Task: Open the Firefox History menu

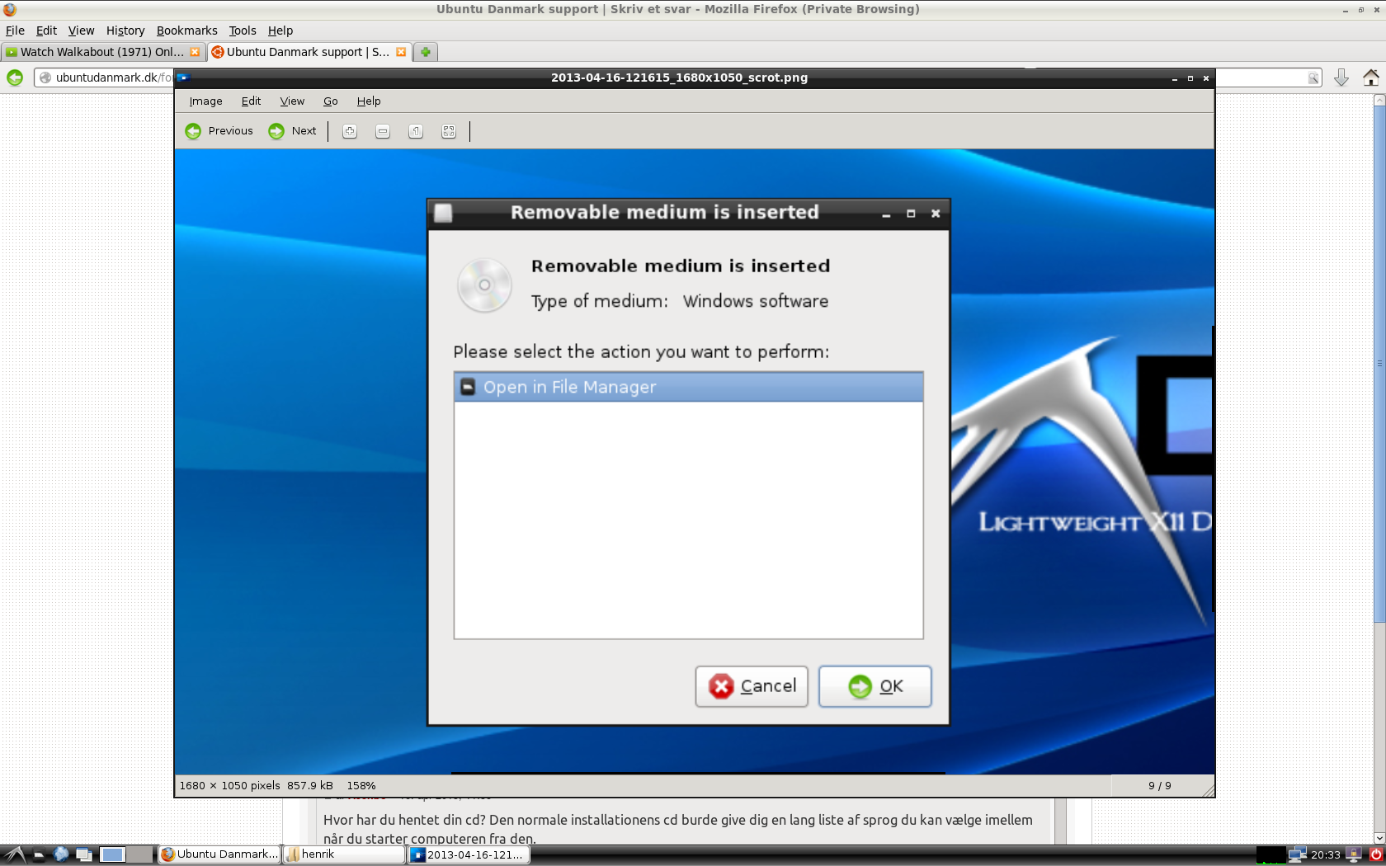Action: (125, 31)
